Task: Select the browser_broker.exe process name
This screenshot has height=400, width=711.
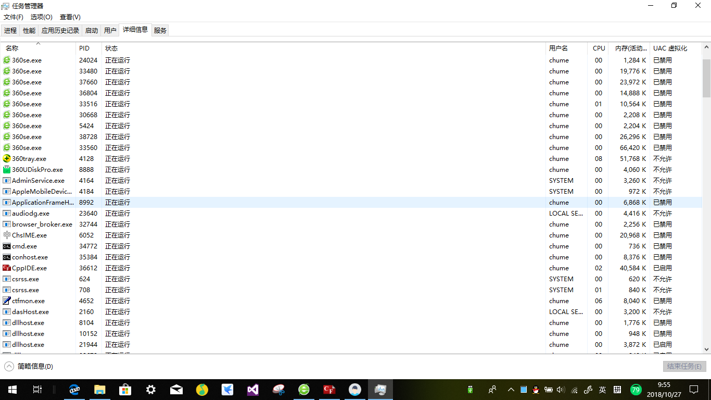Action: click(x=42, y=224)
